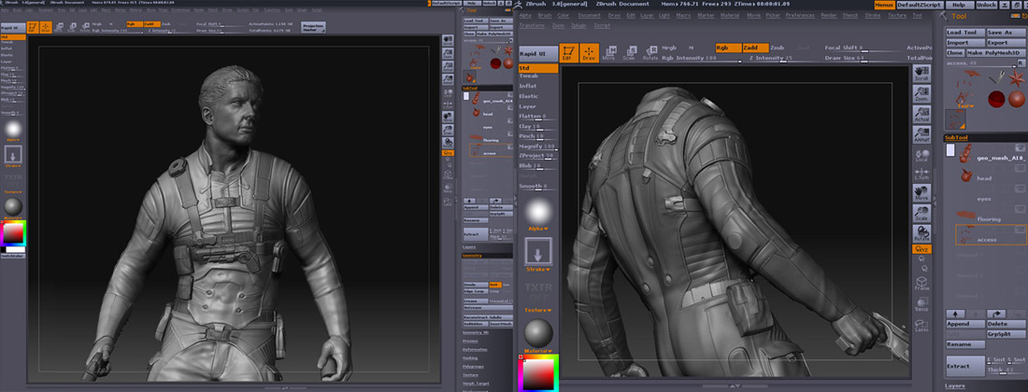Toggle the Menus button in right window
The height and width of the screenshot is (392, 1028).
click(884, 5)
